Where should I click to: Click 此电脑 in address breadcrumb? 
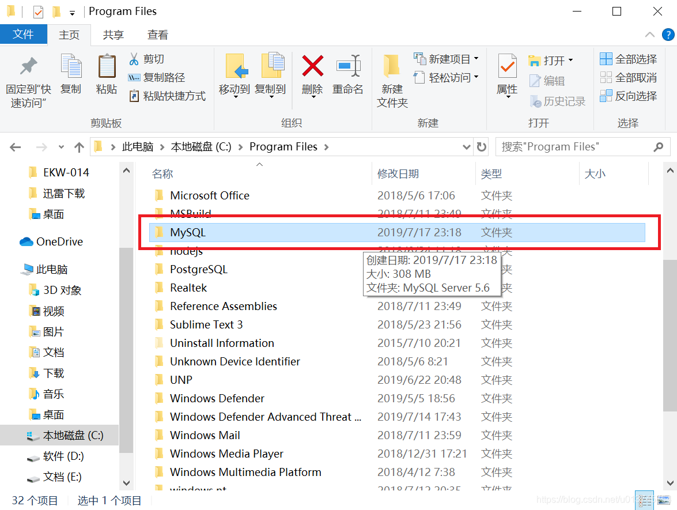click(x=138, y=147)
